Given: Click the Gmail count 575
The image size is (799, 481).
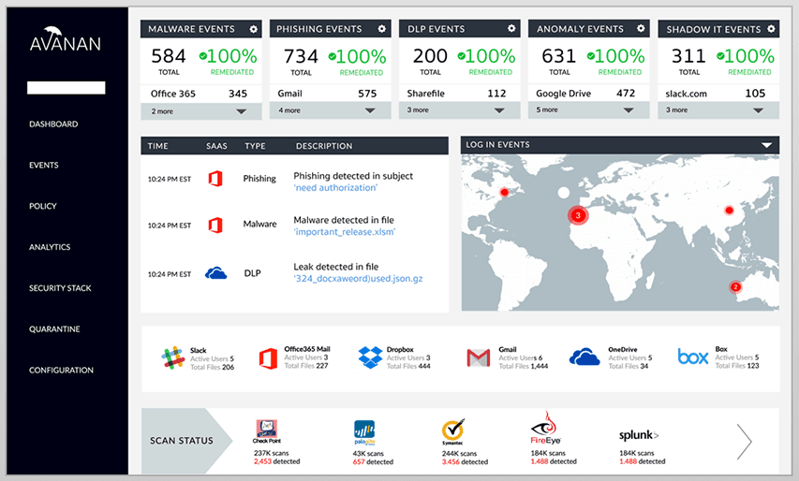Looking at the screenshot, I should click(367, 94).
